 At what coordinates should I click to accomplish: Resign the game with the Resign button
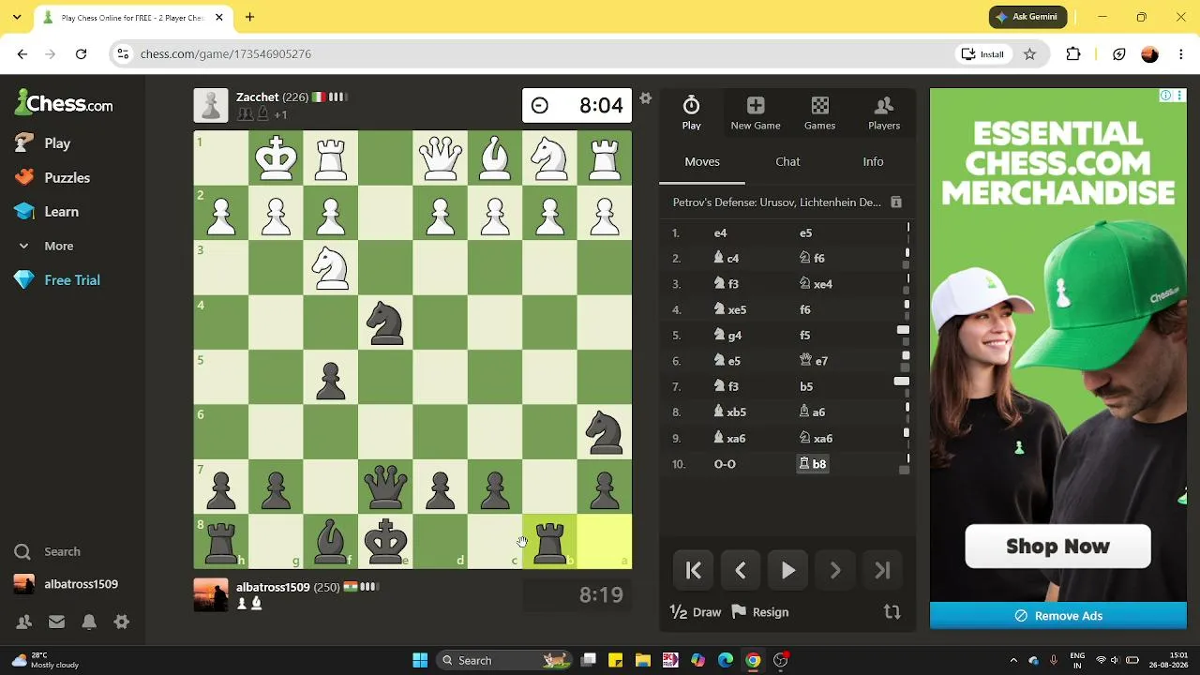[760, 612]
